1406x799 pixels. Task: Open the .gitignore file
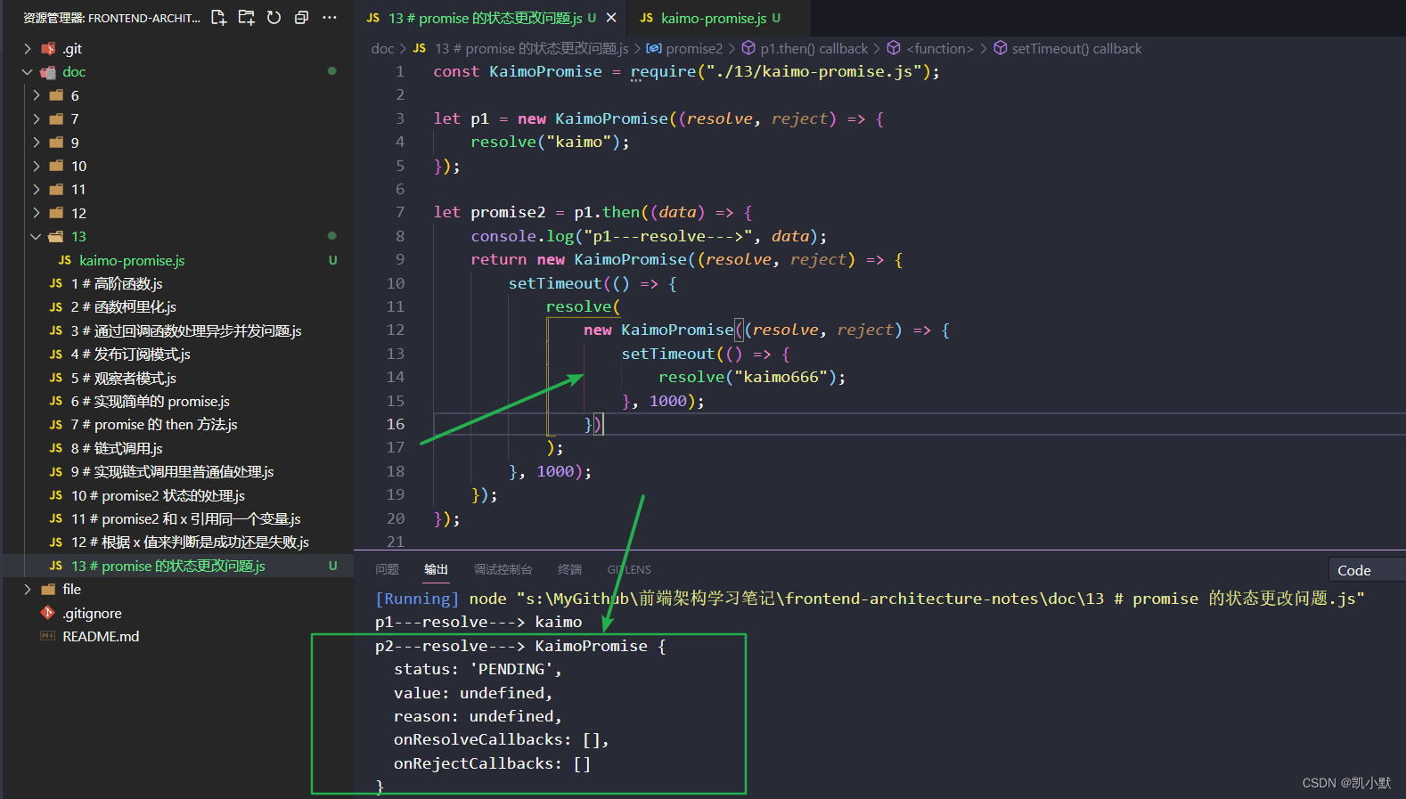pyautogui.click(x=92, y=614)
